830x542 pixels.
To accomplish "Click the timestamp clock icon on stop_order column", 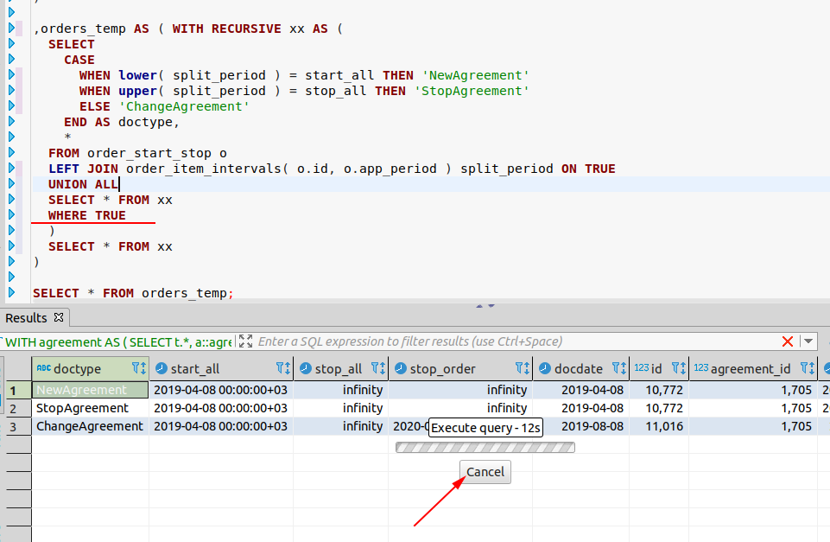I will tap(400, 368).
